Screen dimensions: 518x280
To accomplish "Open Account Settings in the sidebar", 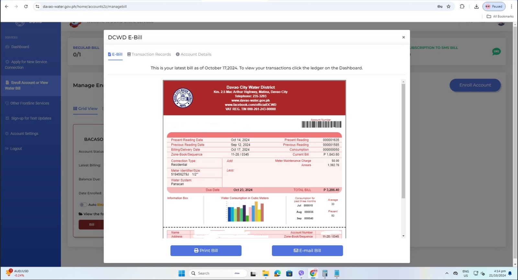I will coord(22,134).
